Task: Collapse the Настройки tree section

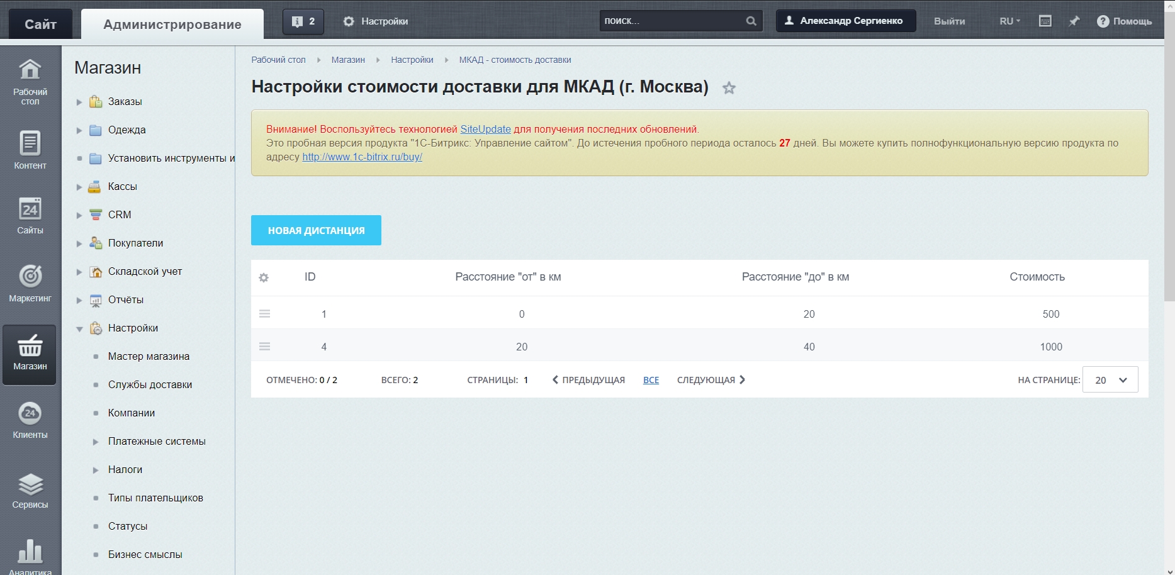Action: pyautogui.click(x=79, y=328)
